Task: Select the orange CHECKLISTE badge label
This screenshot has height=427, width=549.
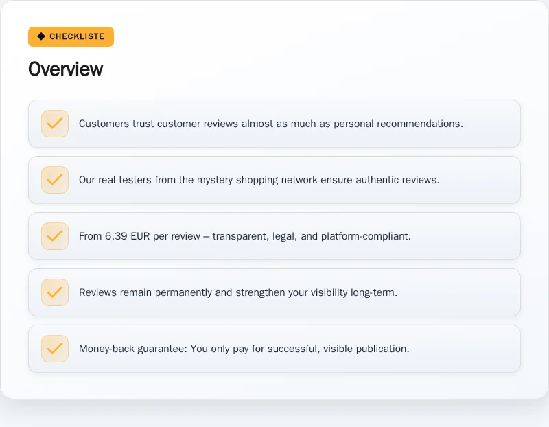Action: [x=71, y=36]
